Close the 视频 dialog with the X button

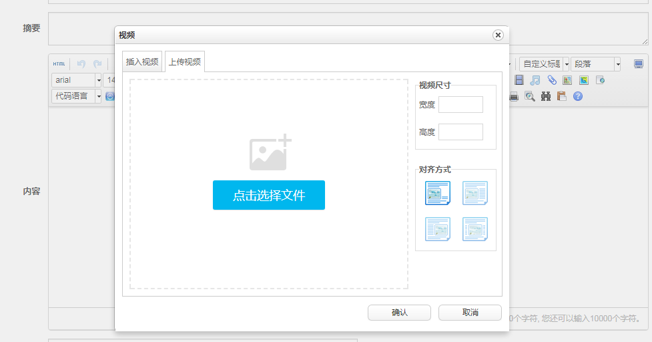click(498, 35)
